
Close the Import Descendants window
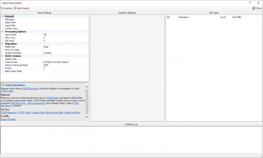tap(258, 3)
